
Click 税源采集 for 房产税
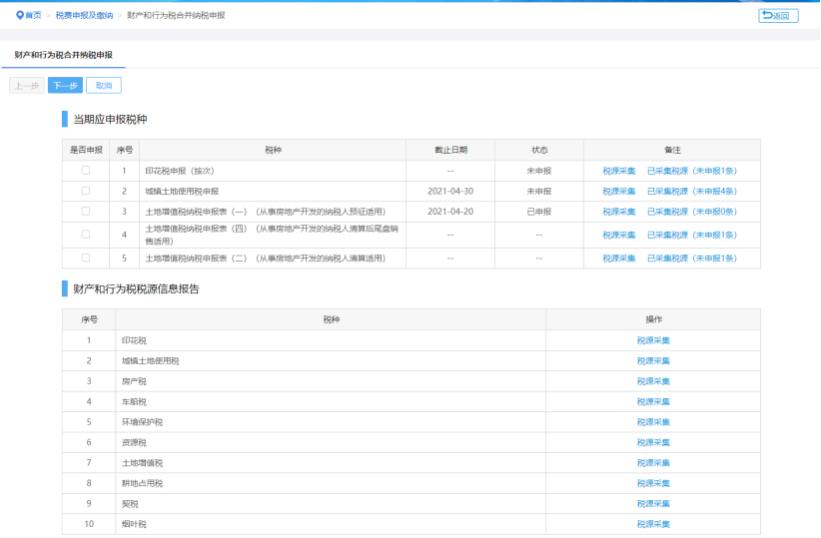(x=653, y=381)
